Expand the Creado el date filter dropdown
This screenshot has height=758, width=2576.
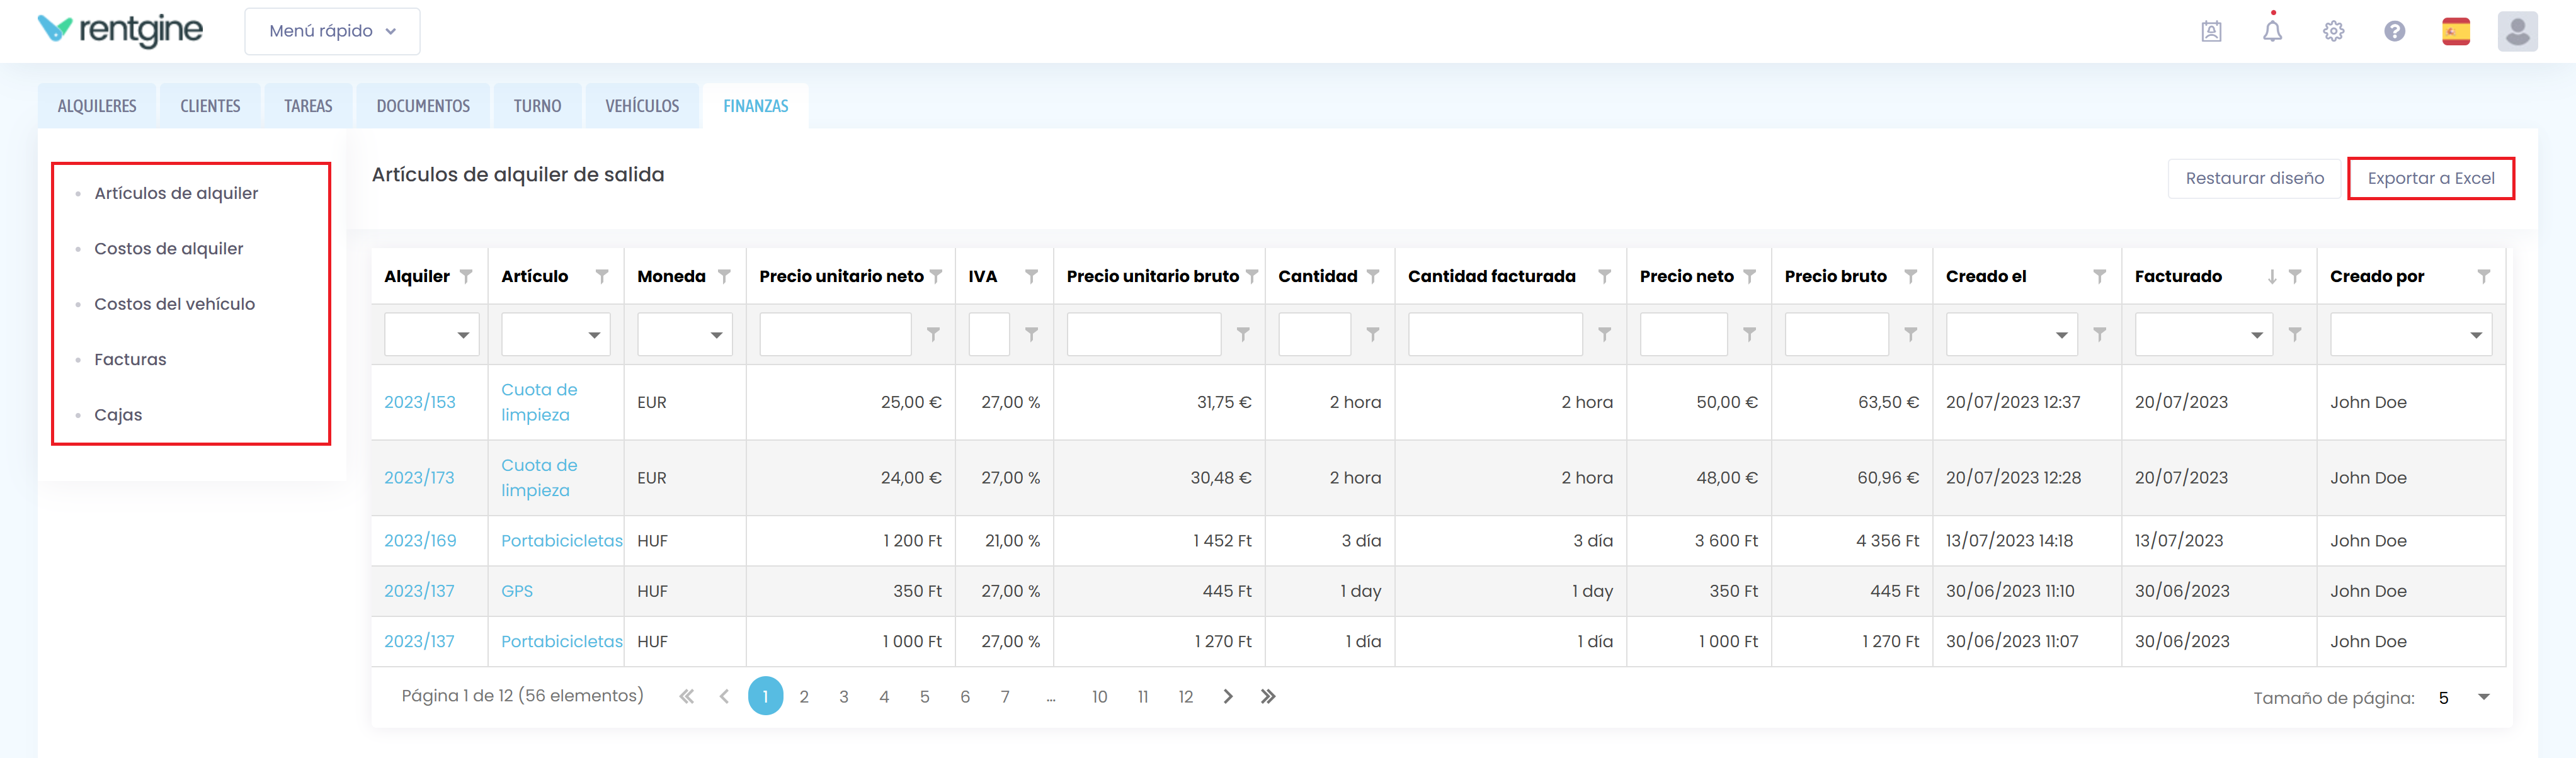2062,335
